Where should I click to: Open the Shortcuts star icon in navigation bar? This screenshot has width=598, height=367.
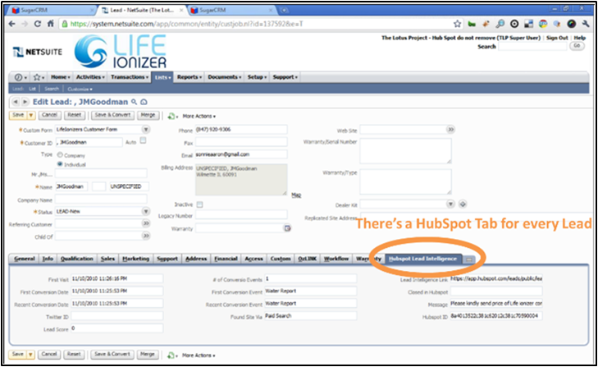(36, 76)
